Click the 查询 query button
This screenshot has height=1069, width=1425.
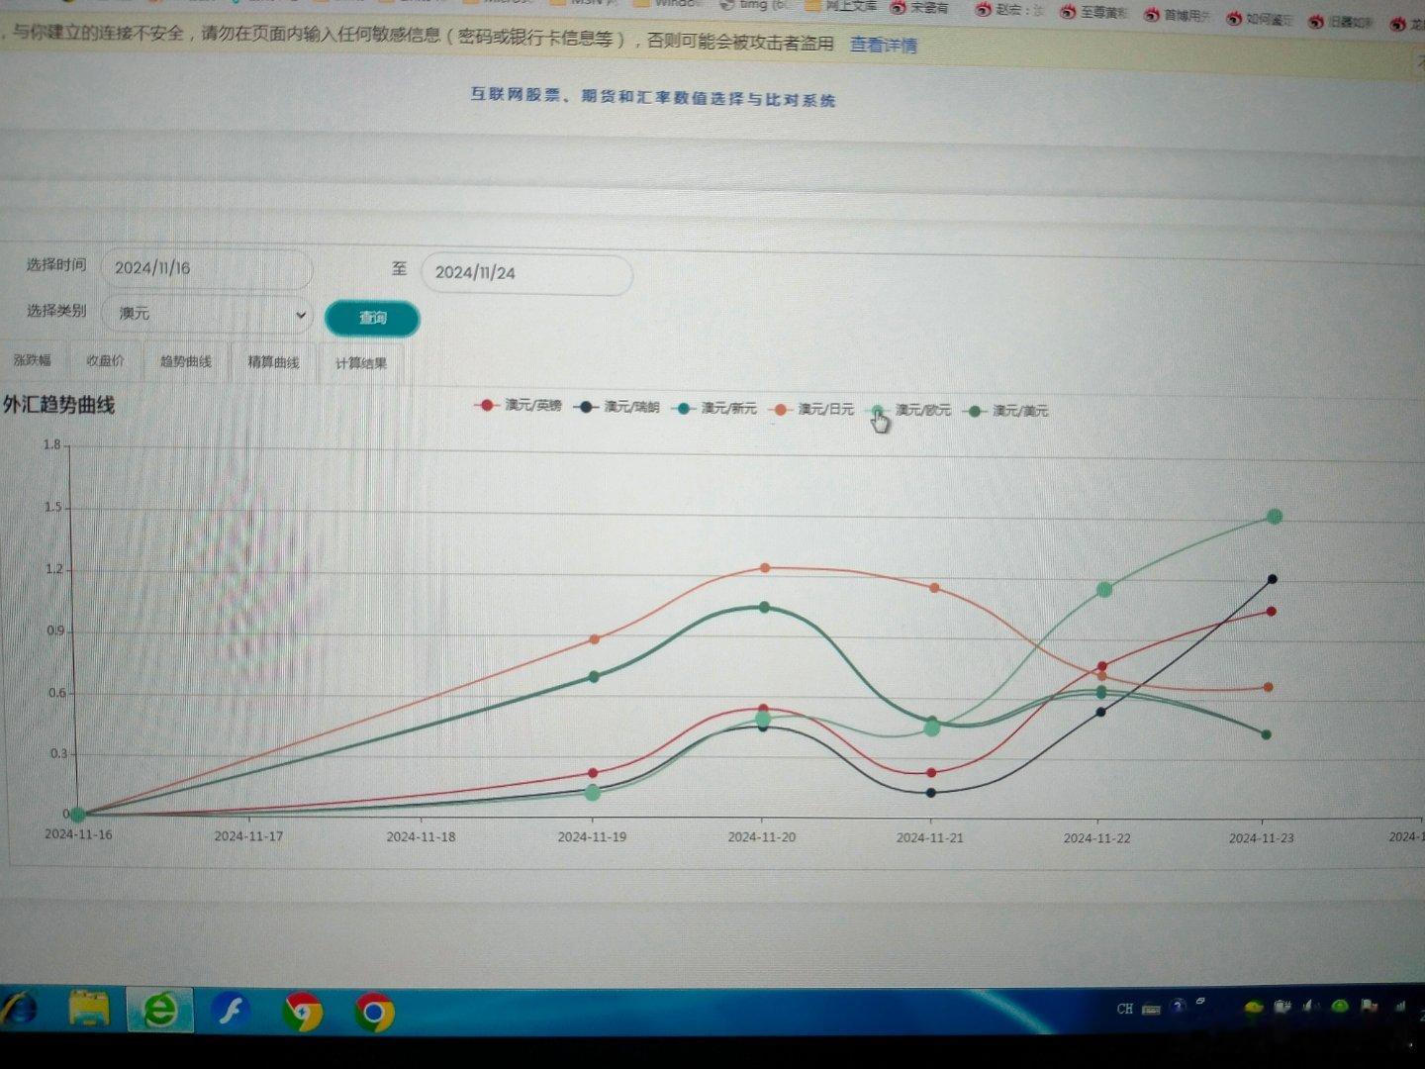click(x=372, y=318)
